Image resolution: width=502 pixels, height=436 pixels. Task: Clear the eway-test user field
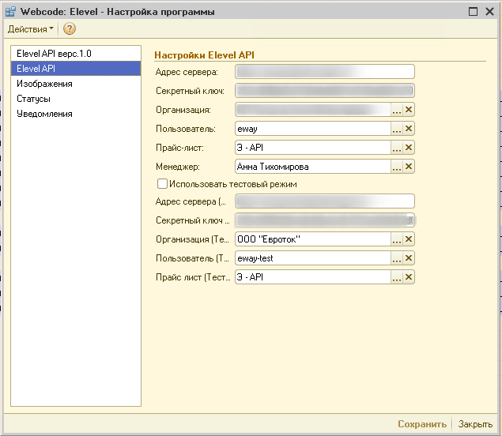point(409,258)
